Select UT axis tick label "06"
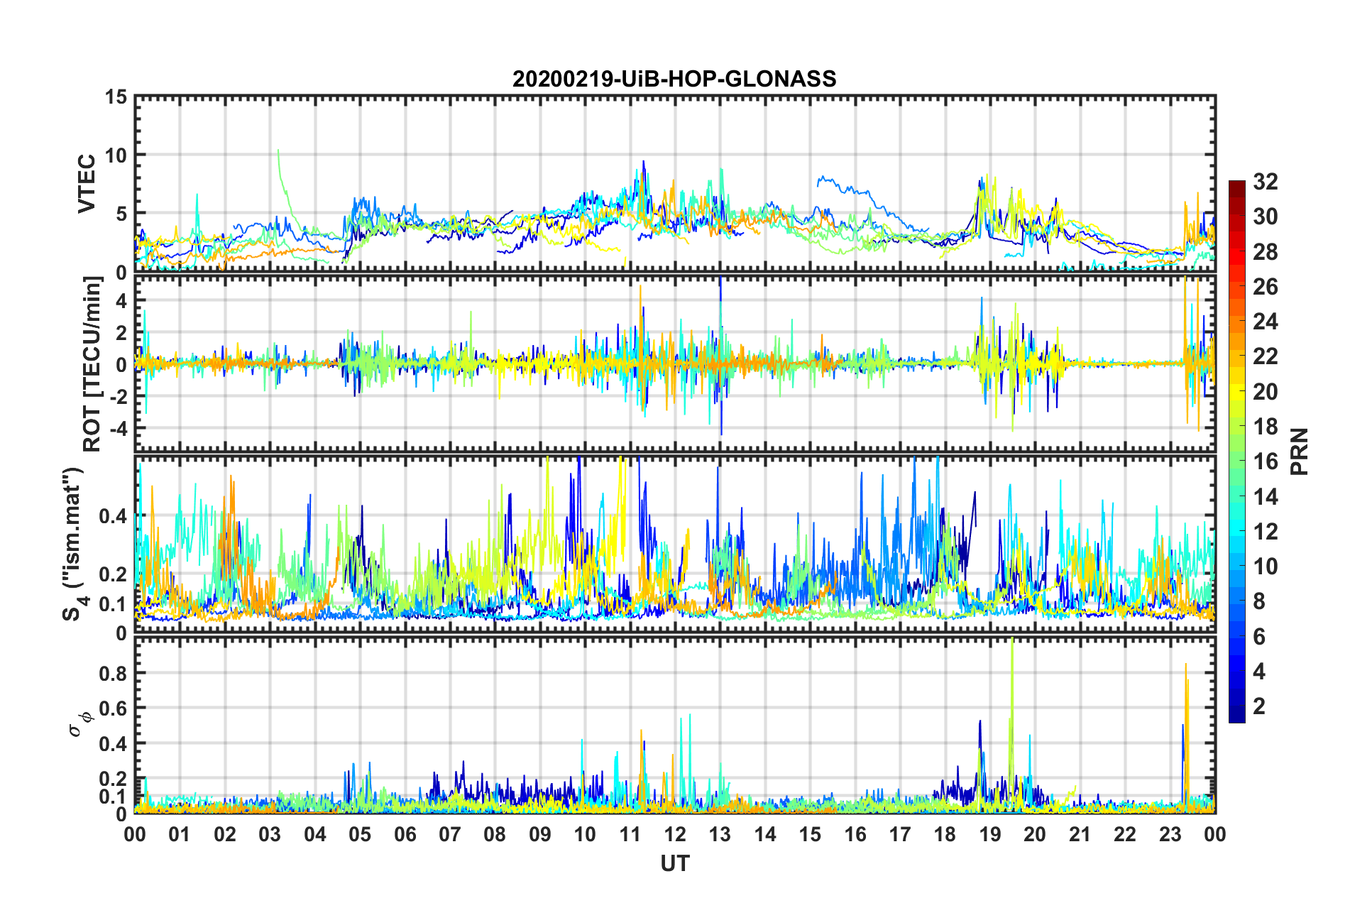Viewport: 1350px width, 903px height. (405, 834)
